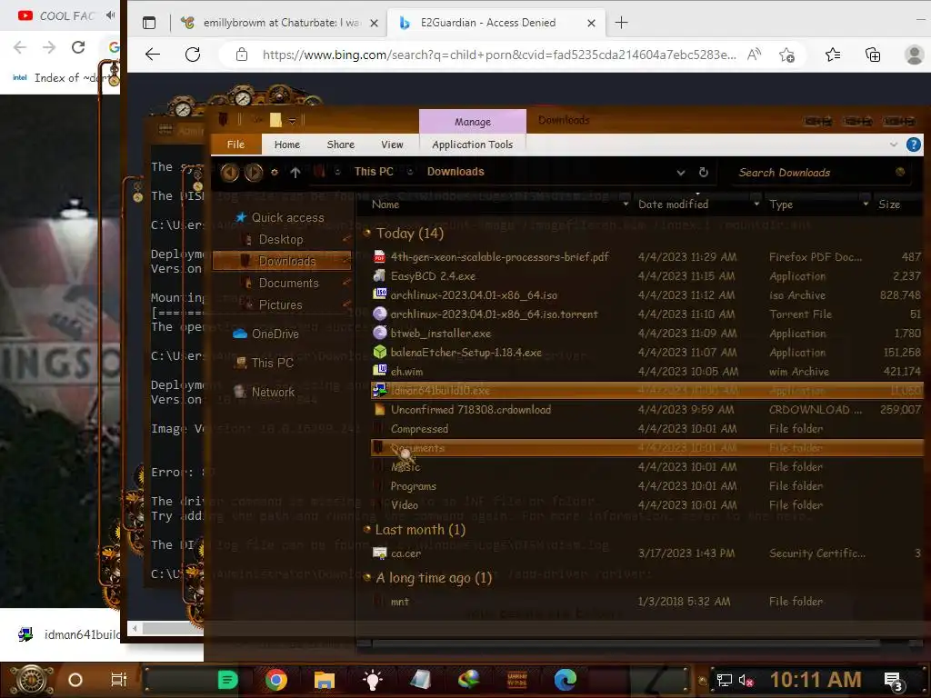Open the Type column filter dropdown

point(866,204)
